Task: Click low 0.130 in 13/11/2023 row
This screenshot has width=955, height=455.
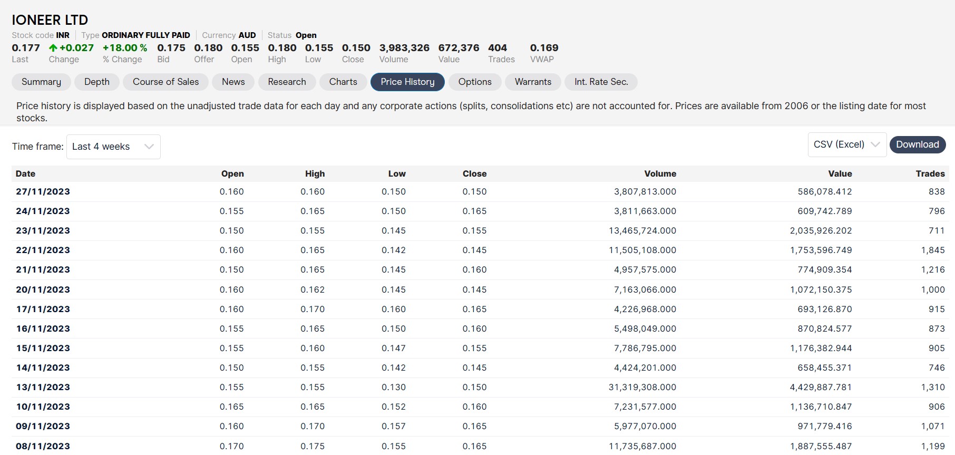Action: [394, 387]
